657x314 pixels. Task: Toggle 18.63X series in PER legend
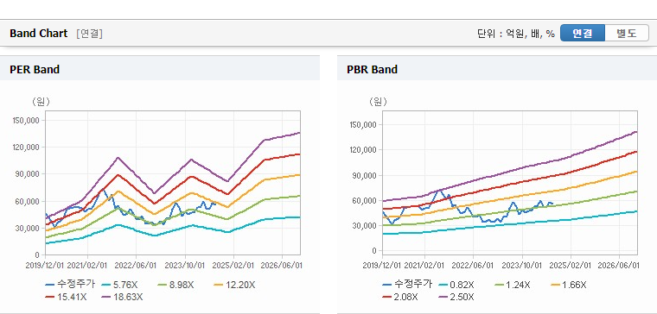pos(123,297)
